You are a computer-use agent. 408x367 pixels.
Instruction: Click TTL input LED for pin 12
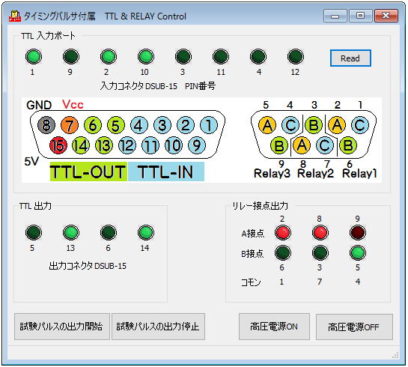(295, 56)
